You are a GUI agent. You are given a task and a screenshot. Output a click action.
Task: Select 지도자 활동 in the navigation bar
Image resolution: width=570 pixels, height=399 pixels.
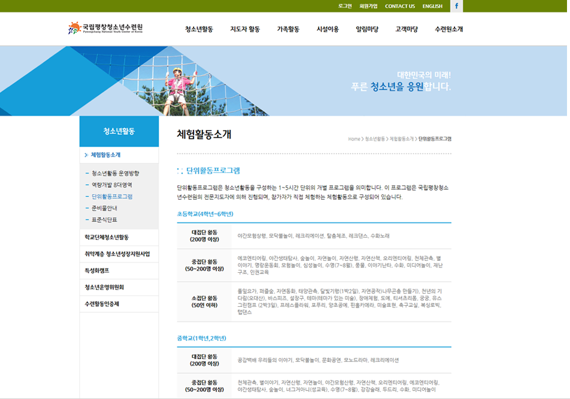[245, 29]
